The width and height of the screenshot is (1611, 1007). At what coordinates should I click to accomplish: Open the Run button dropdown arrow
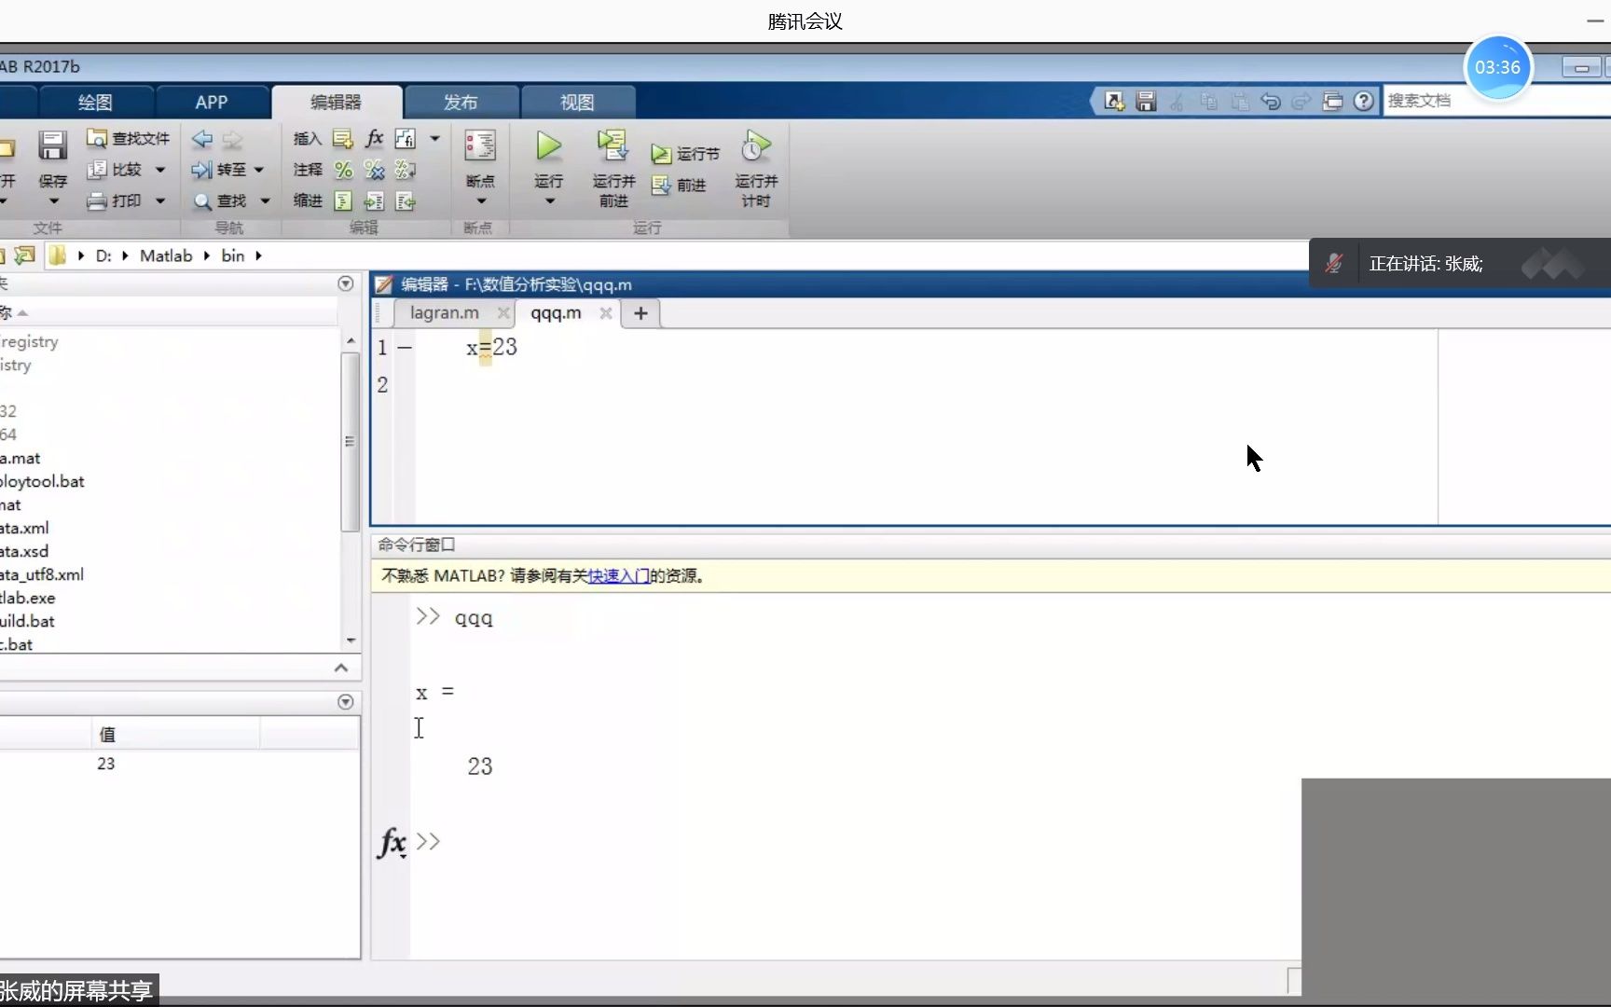click(549, 201)
